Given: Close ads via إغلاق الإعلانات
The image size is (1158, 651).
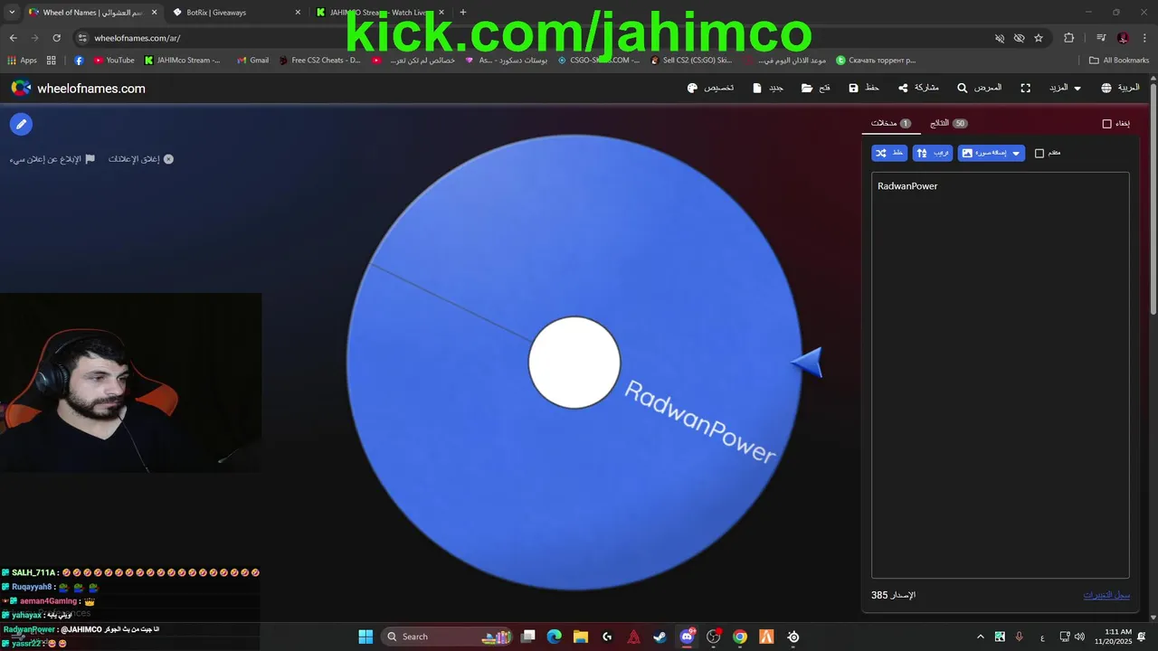Looking at the screenshot, I should tap(141, 159).
